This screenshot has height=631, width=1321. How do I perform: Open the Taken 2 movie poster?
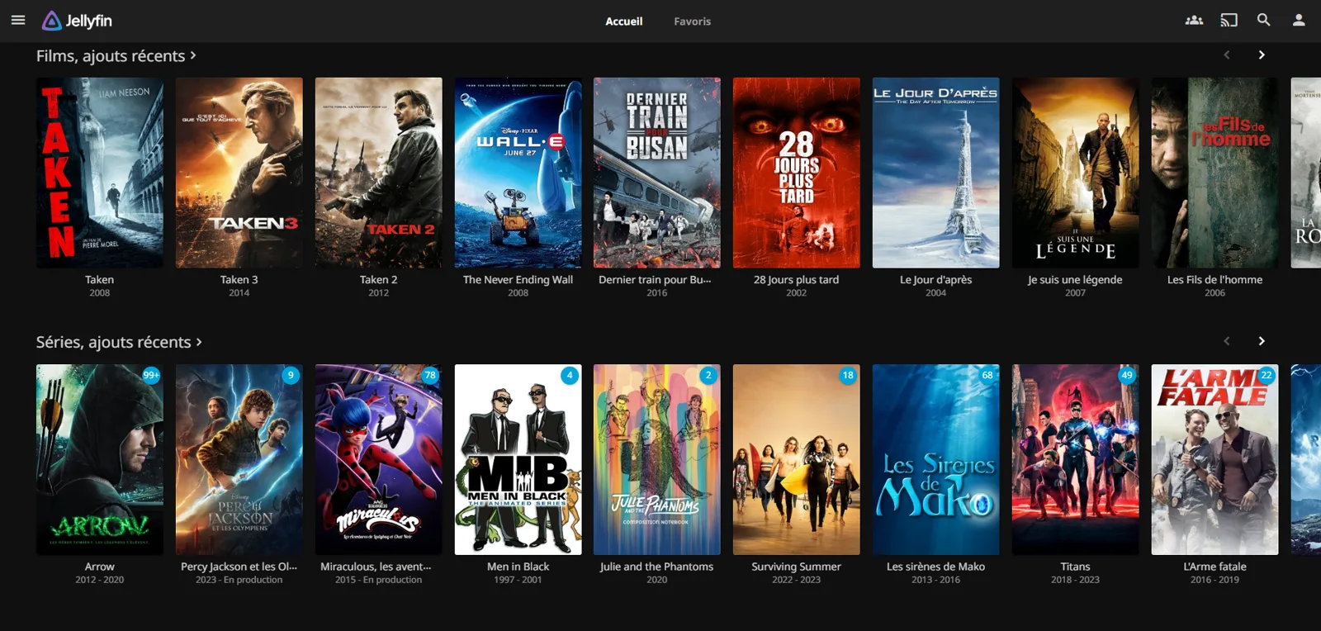pos(379,173)
